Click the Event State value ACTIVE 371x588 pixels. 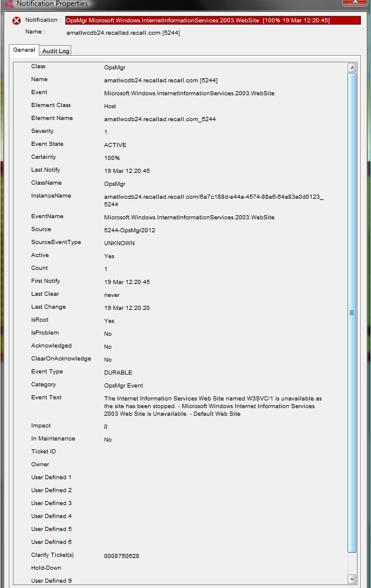click(x=115, y=145)
